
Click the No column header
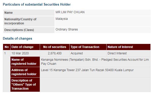point(7,47)
